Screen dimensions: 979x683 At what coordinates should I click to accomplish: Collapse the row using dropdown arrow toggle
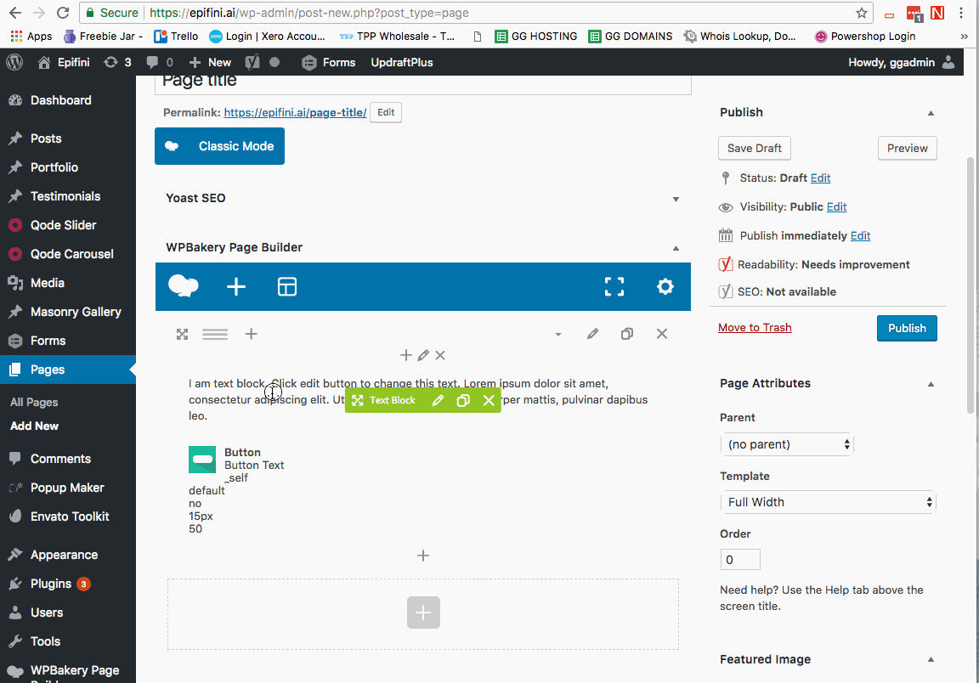[x=558, y=335]
